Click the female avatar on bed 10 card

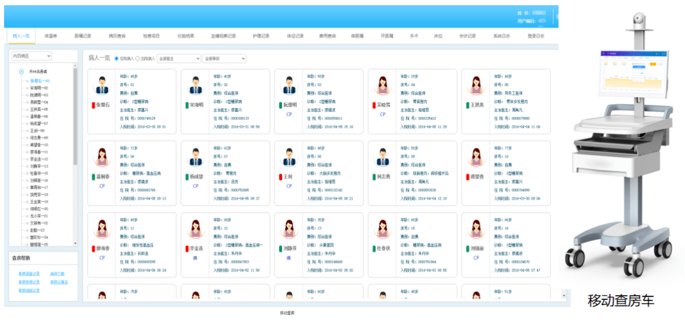coord(476,157)
